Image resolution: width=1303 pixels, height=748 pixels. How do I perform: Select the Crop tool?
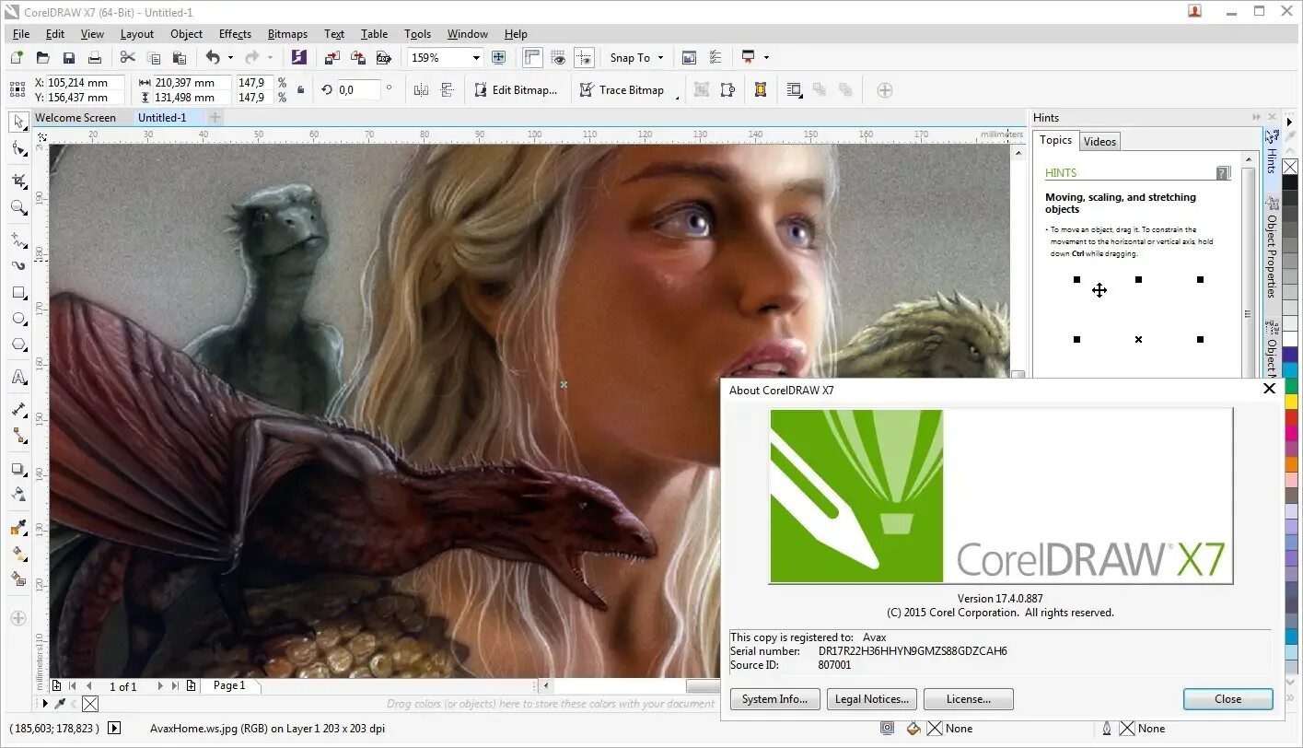tap(18, 181)
